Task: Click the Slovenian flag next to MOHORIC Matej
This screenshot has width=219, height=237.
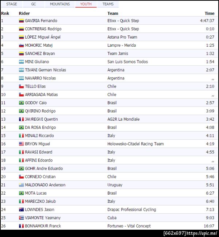Action: tap(21, 46)
